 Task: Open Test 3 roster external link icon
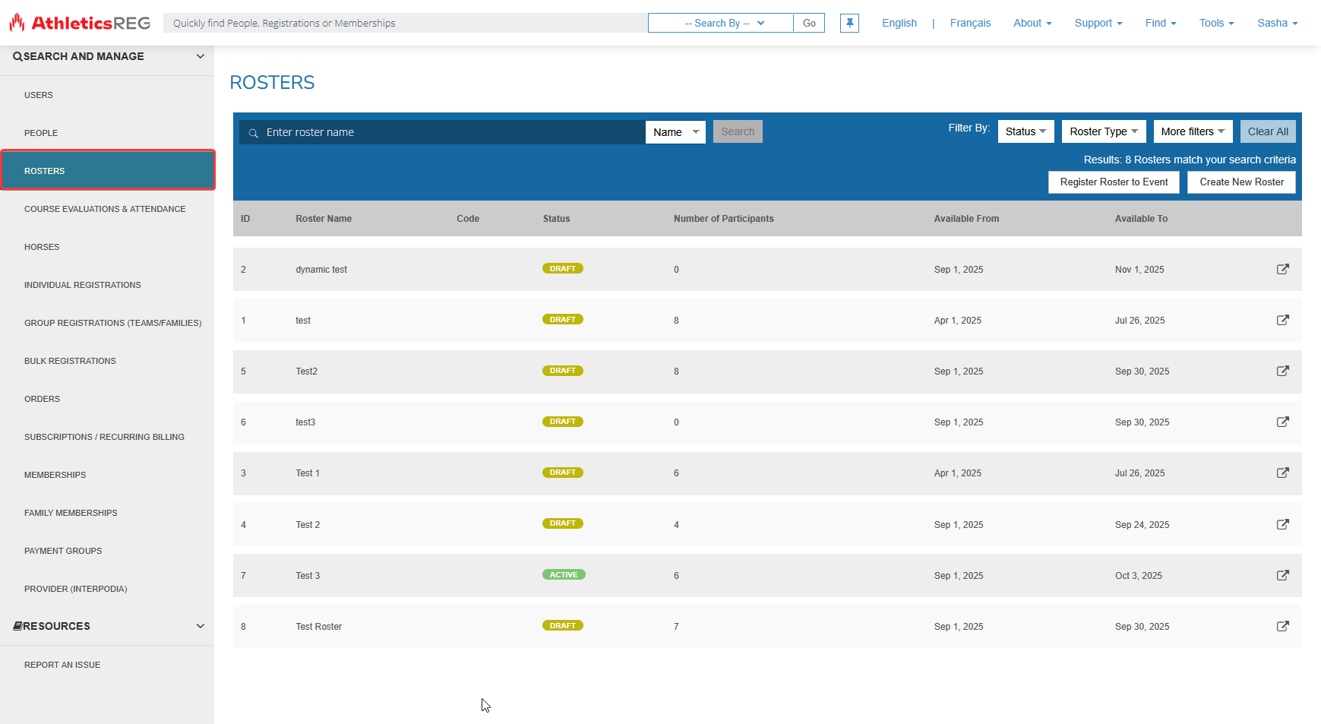[1282, 575]
